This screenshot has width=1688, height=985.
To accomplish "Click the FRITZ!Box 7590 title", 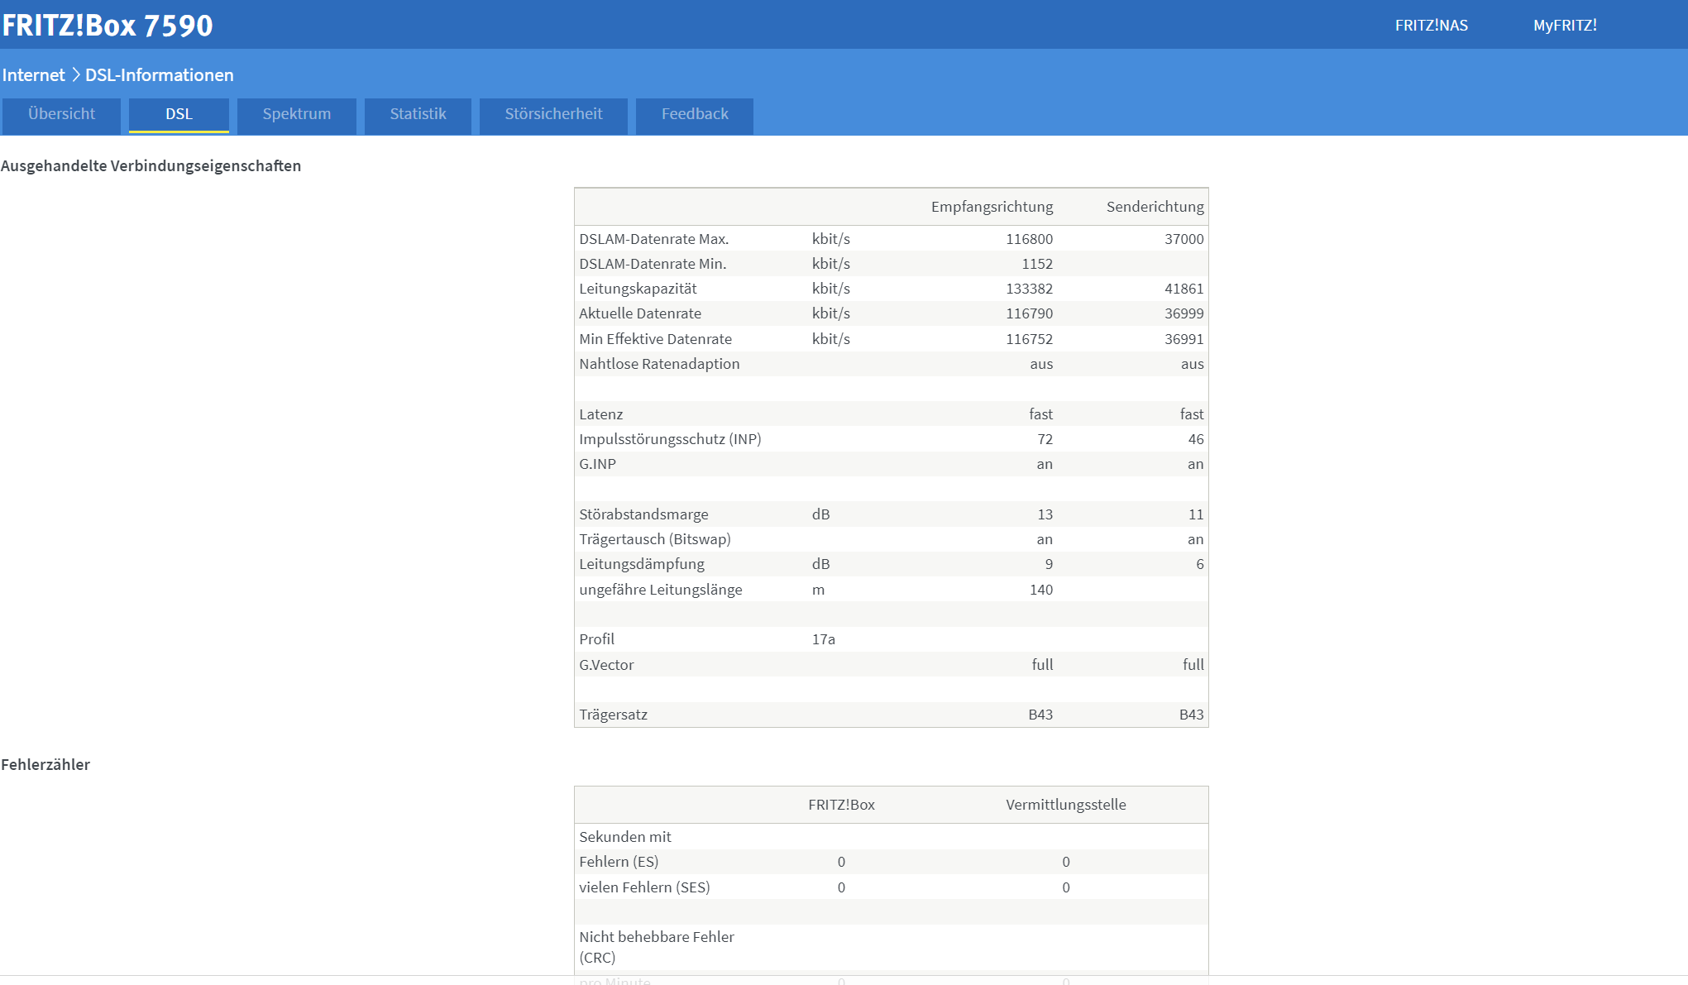I will [x=108, y=26].
